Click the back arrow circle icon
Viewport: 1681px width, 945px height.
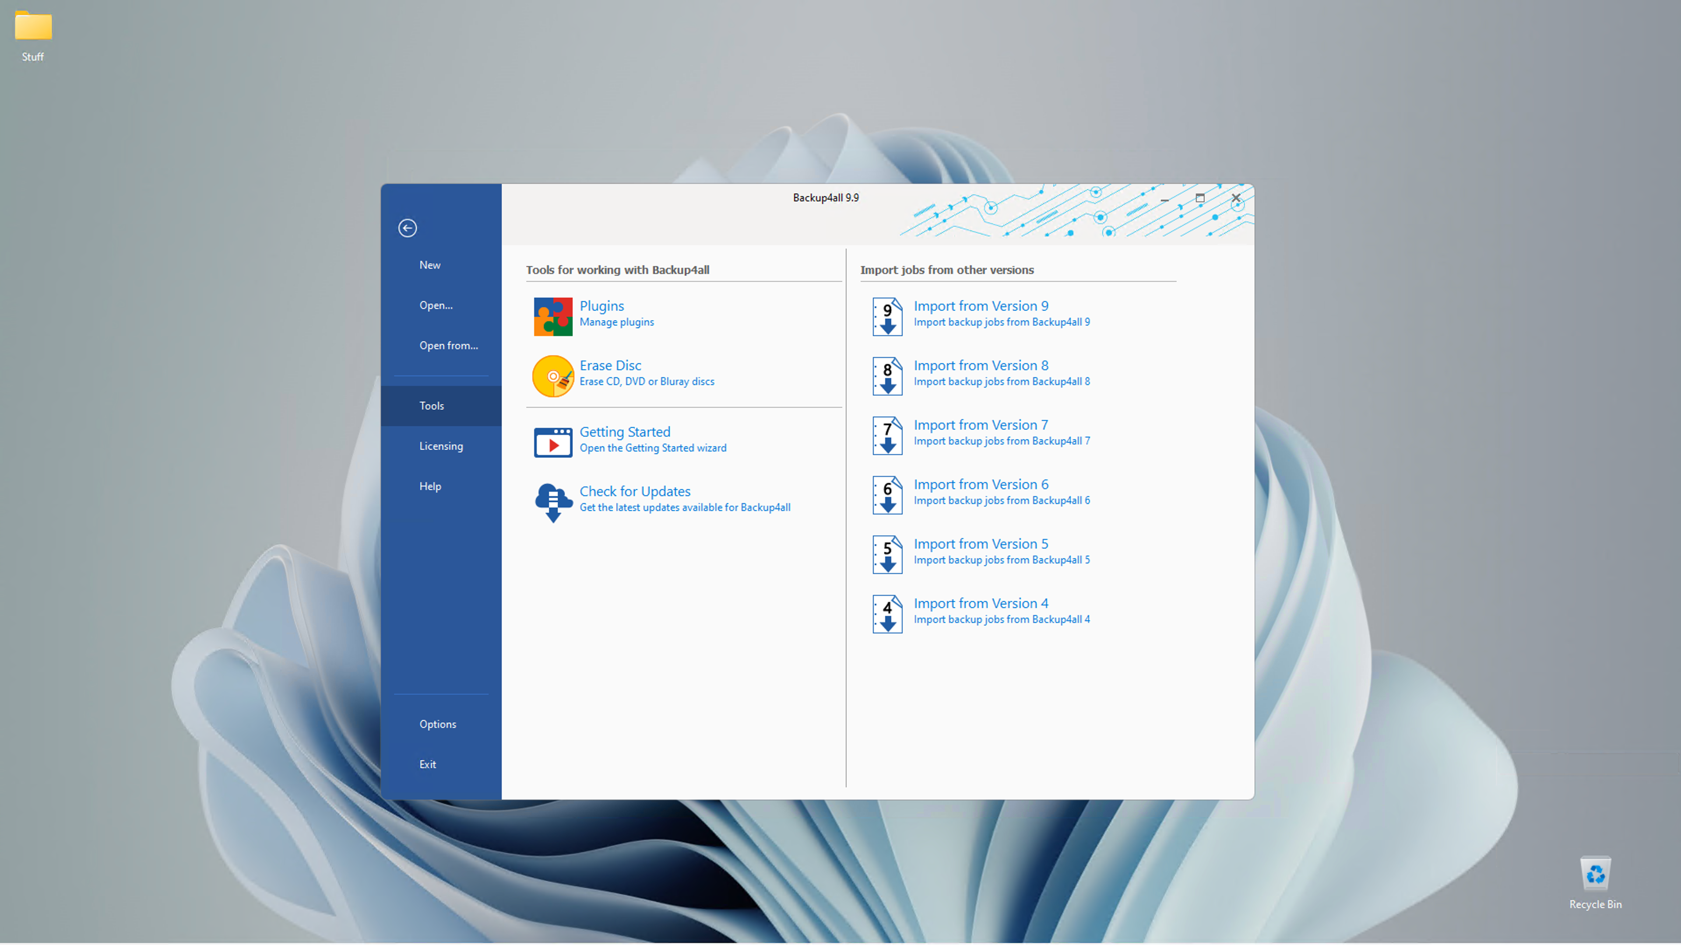tap(407, 227)
